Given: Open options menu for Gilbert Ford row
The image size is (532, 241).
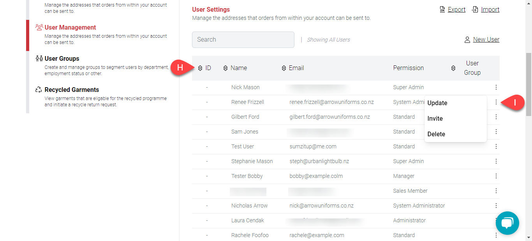Looking at the screenshot, I should 496,117.
